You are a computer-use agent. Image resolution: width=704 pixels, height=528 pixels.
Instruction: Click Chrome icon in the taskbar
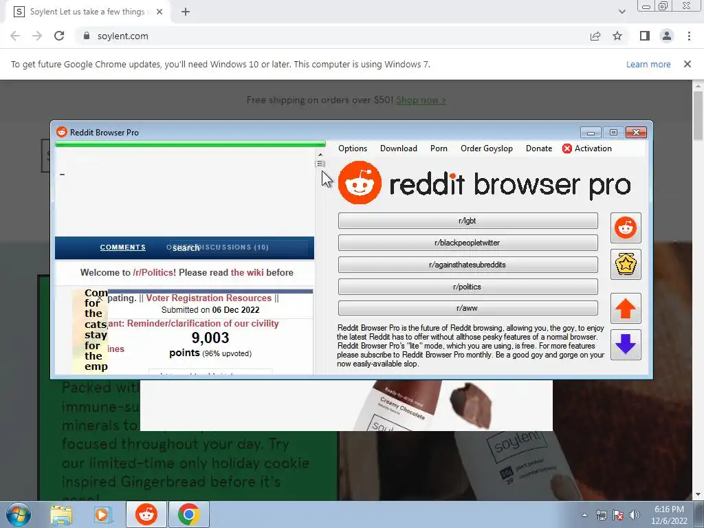[188, 514]
